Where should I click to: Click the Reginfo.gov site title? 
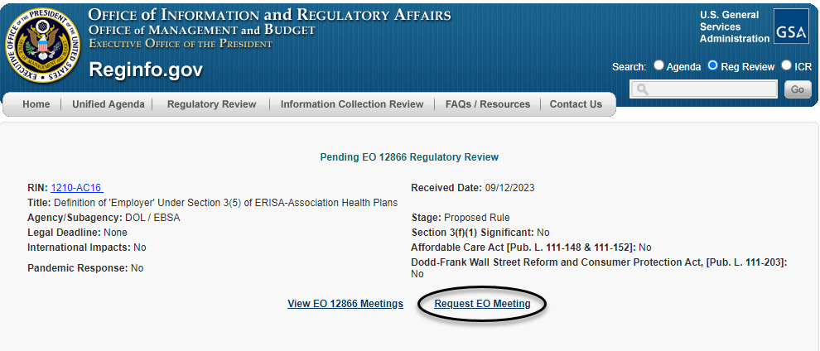[146, 70]
